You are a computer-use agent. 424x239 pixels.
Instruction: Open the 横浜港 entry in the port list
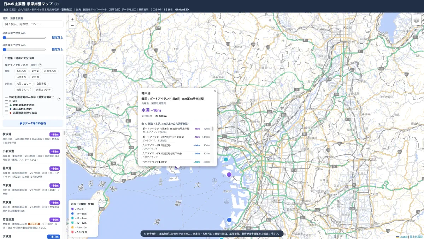(x=32, y=138)
